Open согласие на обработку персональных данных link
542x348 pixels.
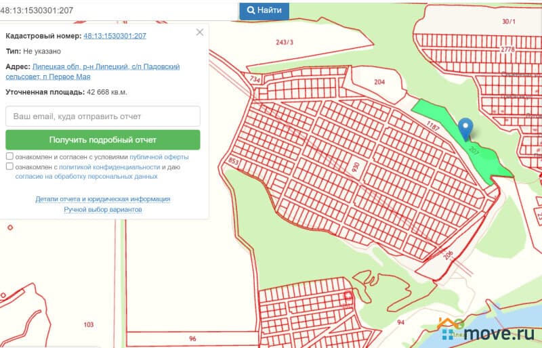click(86, 176)
